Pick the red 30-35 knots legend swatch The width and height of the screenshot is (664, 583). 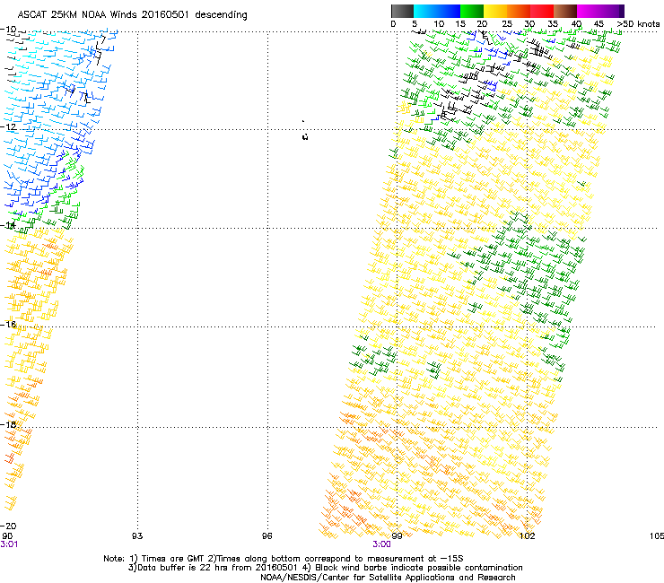click(542, 11)
